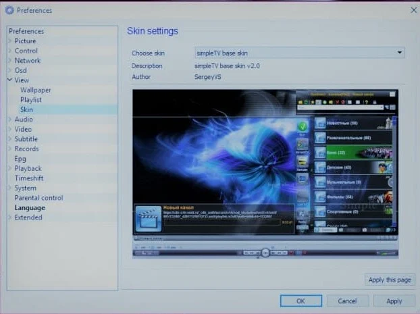Expand the Audio tree node
Screen dimensions: 420x314
point(9,120)
